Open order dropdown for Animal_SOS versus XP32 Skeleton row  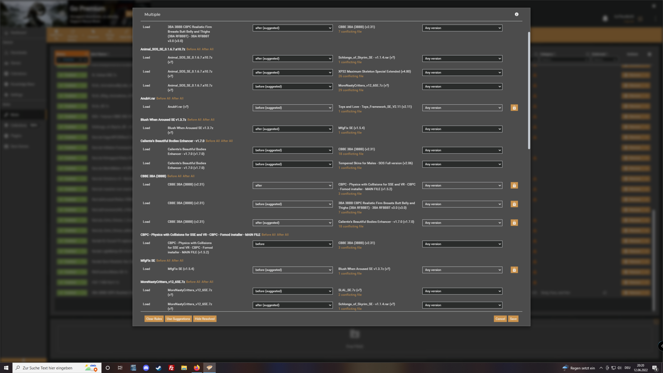click(x=293, y=73)
